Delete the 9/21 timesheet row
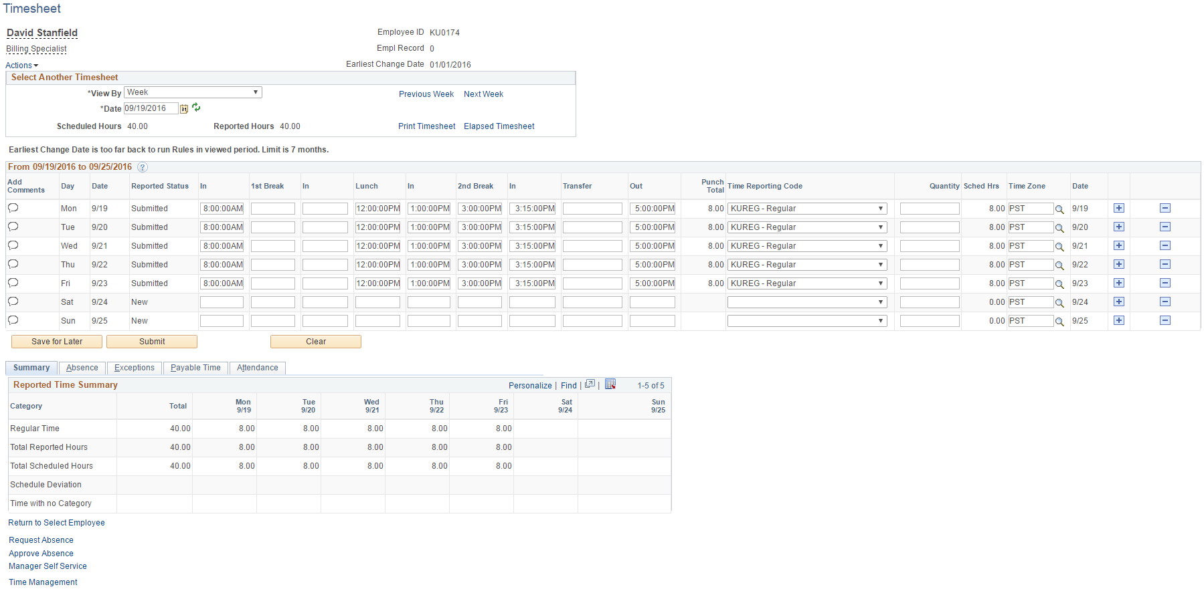The image size is (1204, 589). click(x=1165, y=245)
